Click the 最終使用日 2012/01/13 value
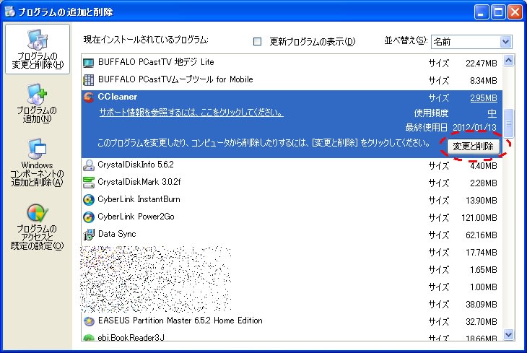Viewport: 527px width, 353px height. point(474,128)
